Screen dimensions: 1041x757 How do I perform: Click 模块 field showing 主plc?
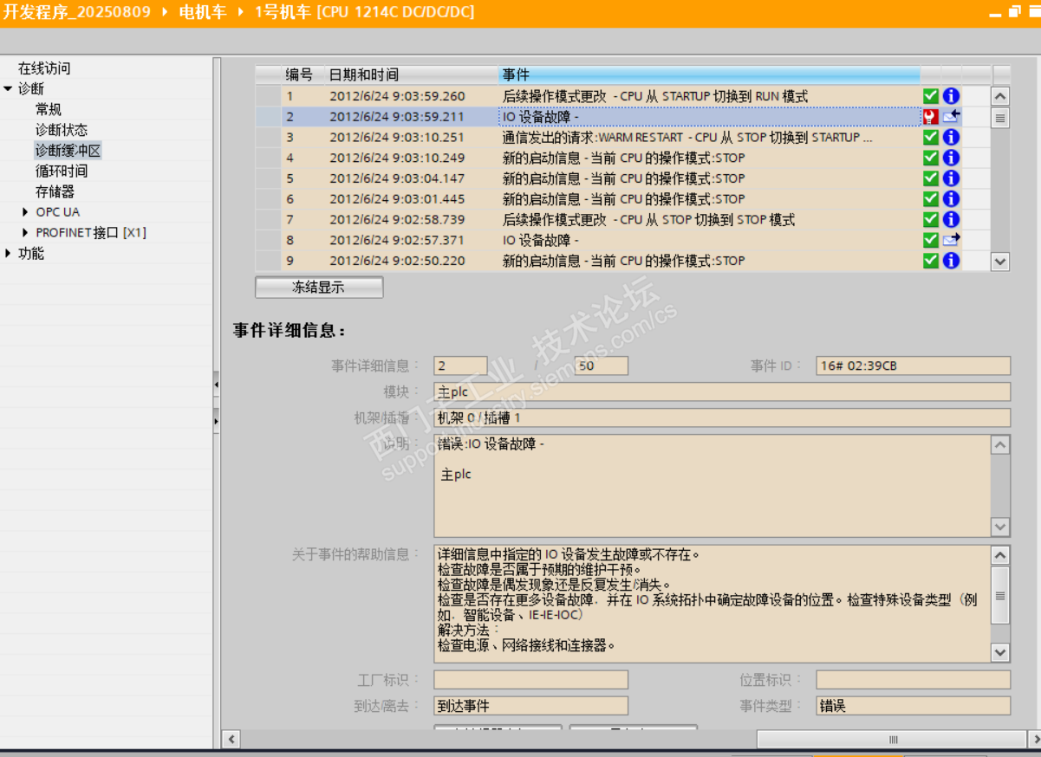click(x=722, y=392)
